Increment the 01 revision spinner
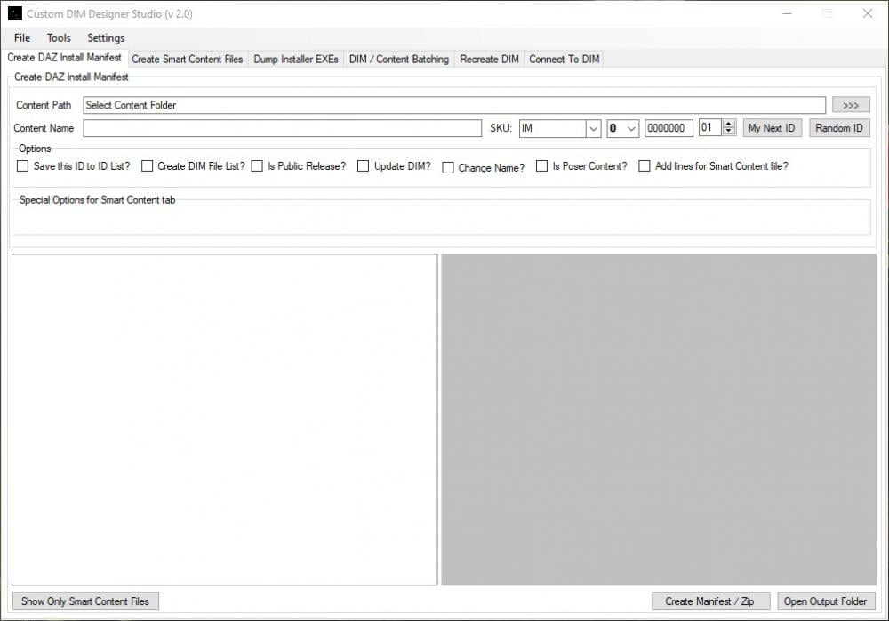The width and height of the screenshot is (889, 621). pyautogui.click(x=731, y=124)
